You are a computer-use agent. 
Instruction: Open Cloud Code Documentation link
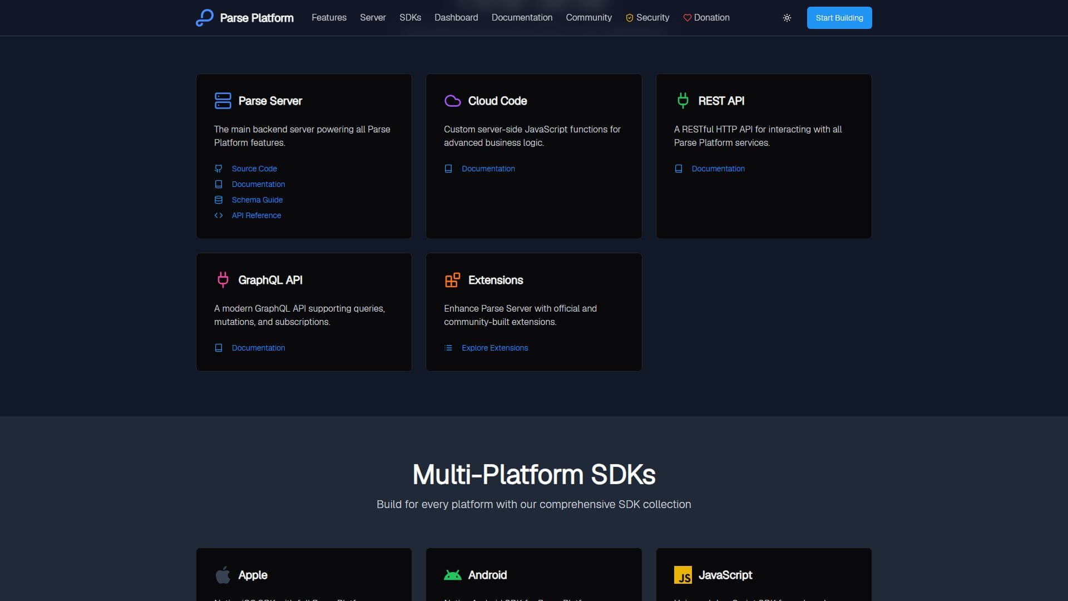pyautogui.click(x=488, y=169)
